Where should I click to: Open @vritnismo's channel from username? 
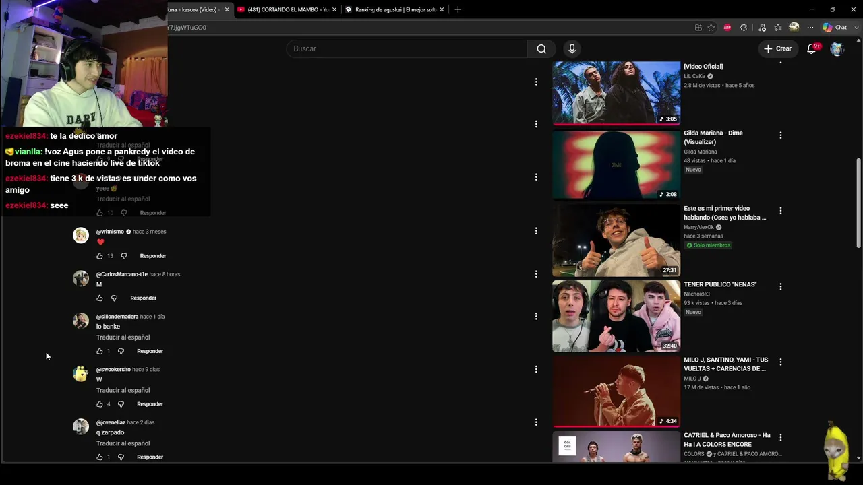coord(110,232)
